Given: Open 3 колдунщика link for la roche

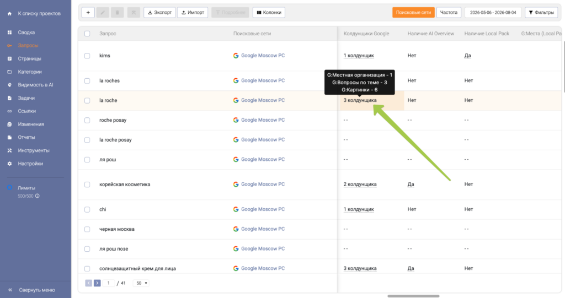Looking at the screenshot, I should (360, 100).
